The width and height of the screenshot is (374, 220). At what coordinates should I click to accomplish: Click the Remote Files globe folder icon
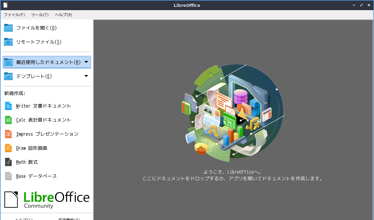(x=8, y=42)
